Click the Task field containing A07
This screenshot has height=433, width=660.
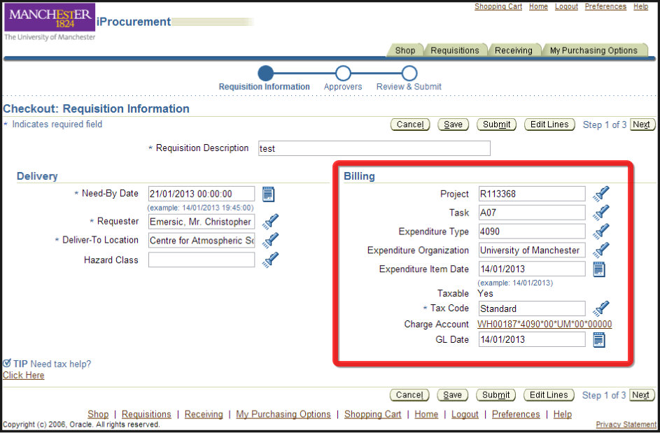pyautogui.click(x=532, y=213)
